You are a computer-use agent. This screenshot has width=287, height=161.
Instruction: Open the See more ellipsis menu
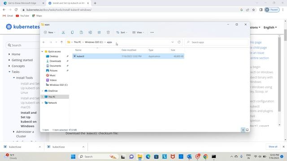point(152,33)
